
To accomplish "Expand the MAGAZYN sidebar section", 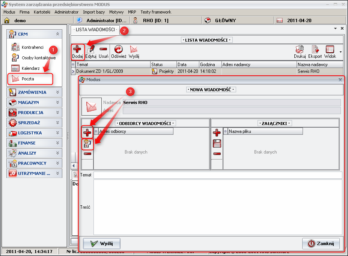I will click(32, 102).
